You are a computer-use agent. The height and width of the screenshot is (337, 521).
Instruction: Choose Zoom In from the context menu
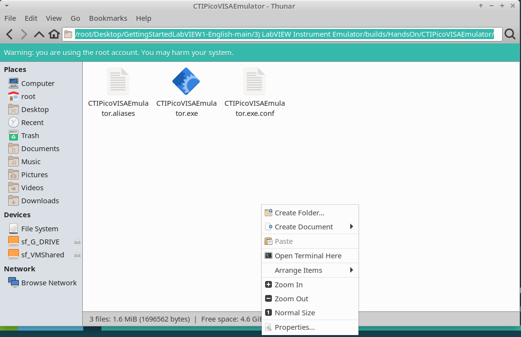click(x=310, y=284)
